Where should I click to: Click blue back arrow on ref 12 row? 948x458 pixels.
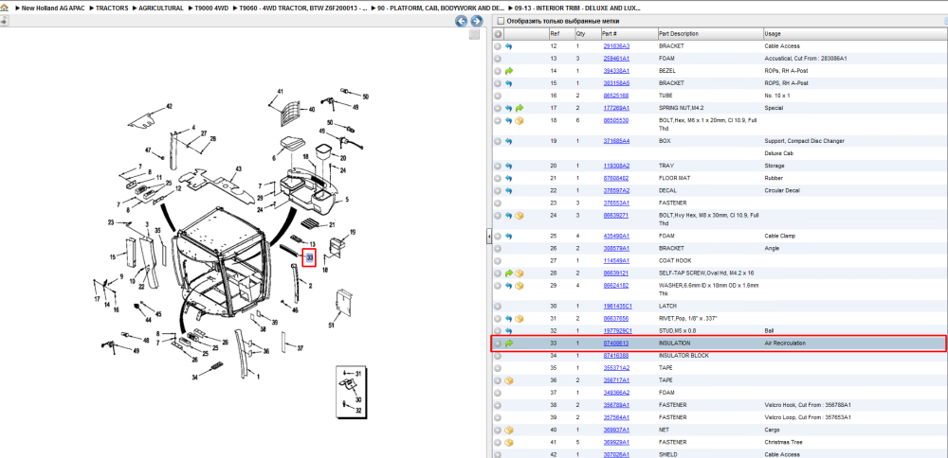click(x=508, y=45)
